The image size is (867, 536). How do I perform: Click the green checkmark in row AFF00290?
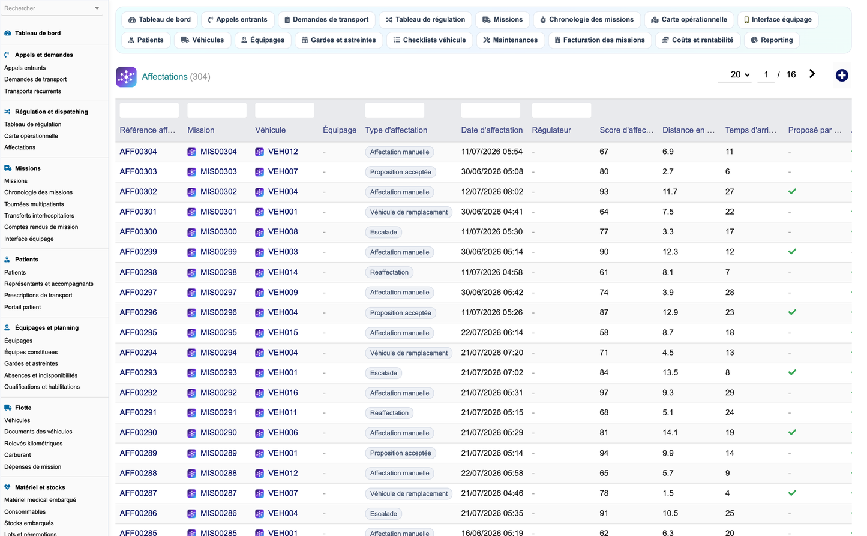792,432
